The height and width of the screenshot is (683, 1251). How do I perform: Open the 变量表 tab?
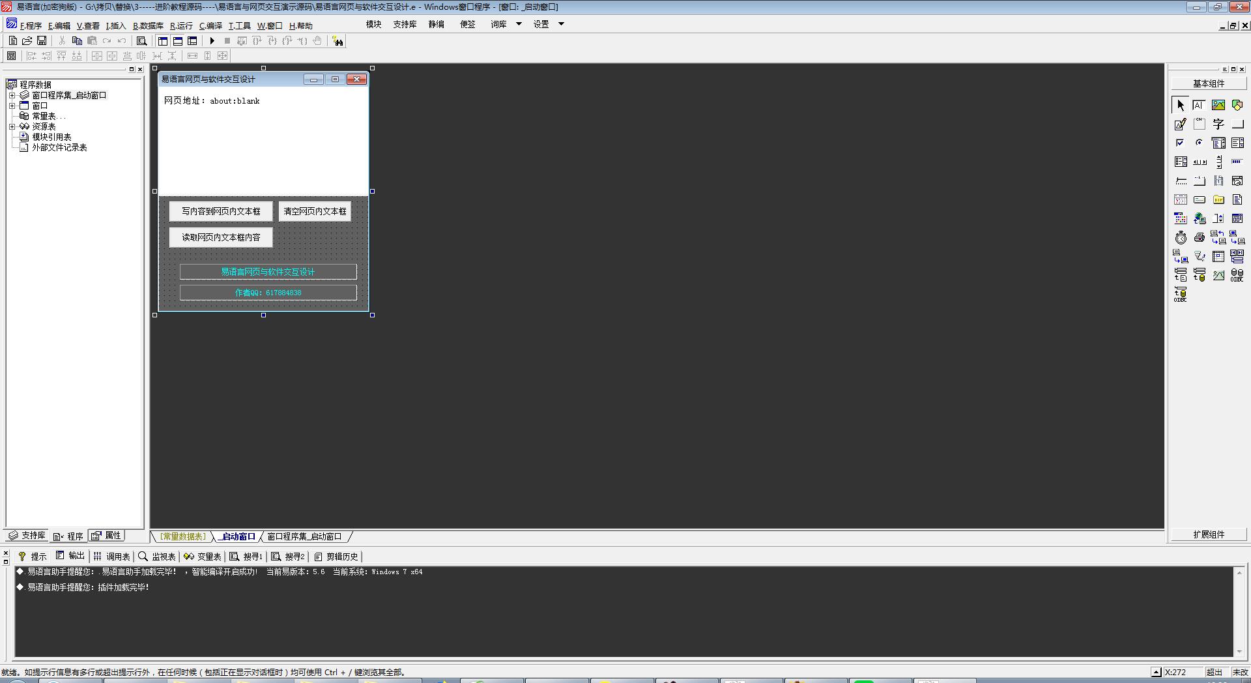tap(203, 557)
